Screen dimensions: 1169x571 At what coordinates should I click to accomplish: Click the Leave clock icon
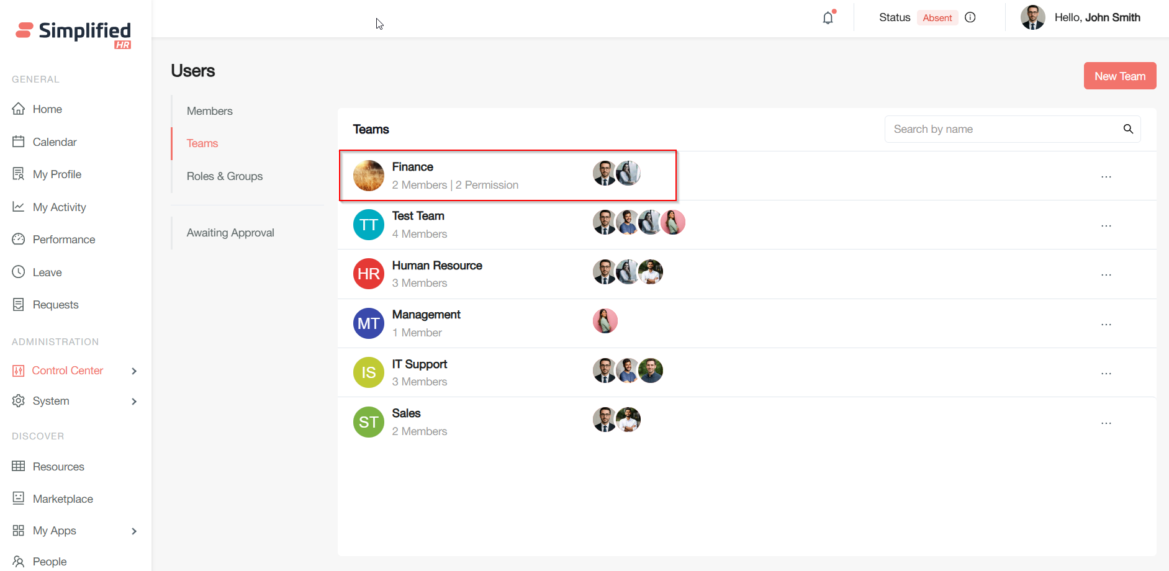[19, 272]
